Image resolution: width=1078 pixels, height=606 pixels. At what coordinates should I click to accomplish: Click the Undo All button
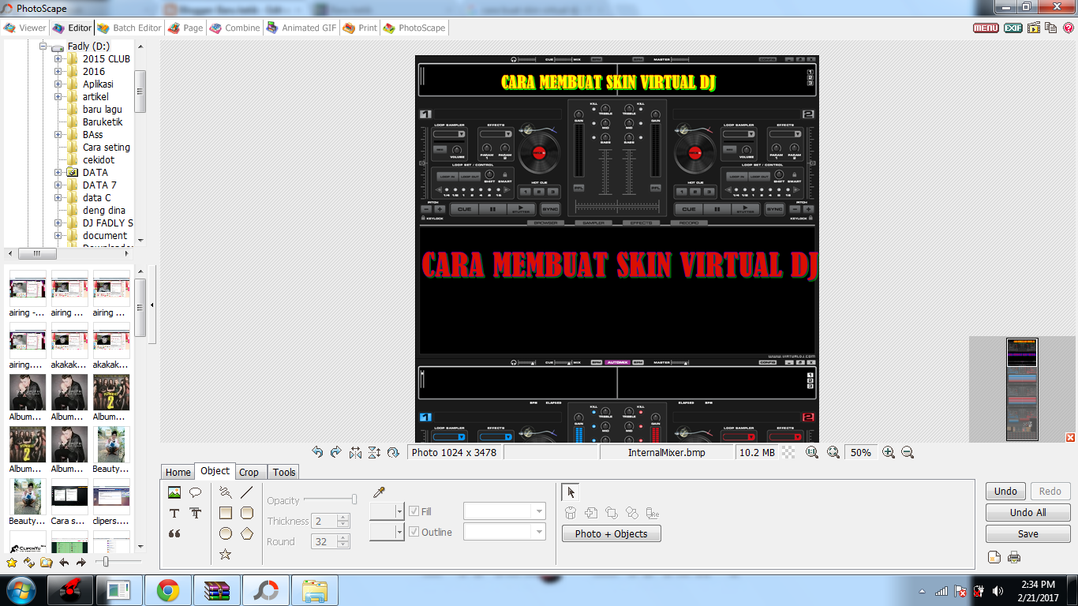(x=1027, y=512)
